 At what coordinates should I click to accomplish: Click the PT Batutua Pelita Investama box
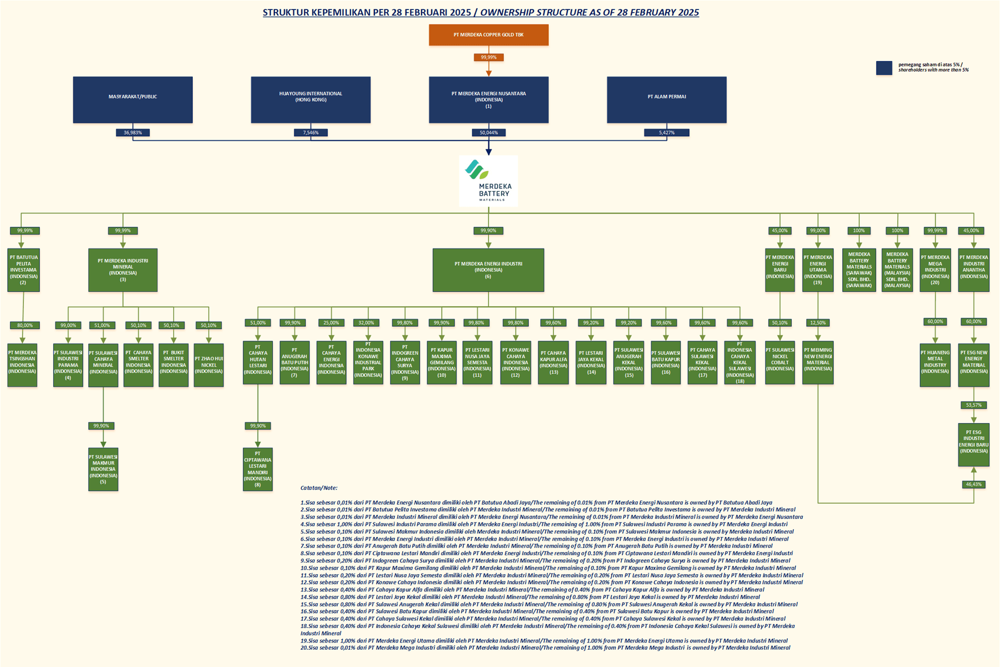tap(23, 270)
